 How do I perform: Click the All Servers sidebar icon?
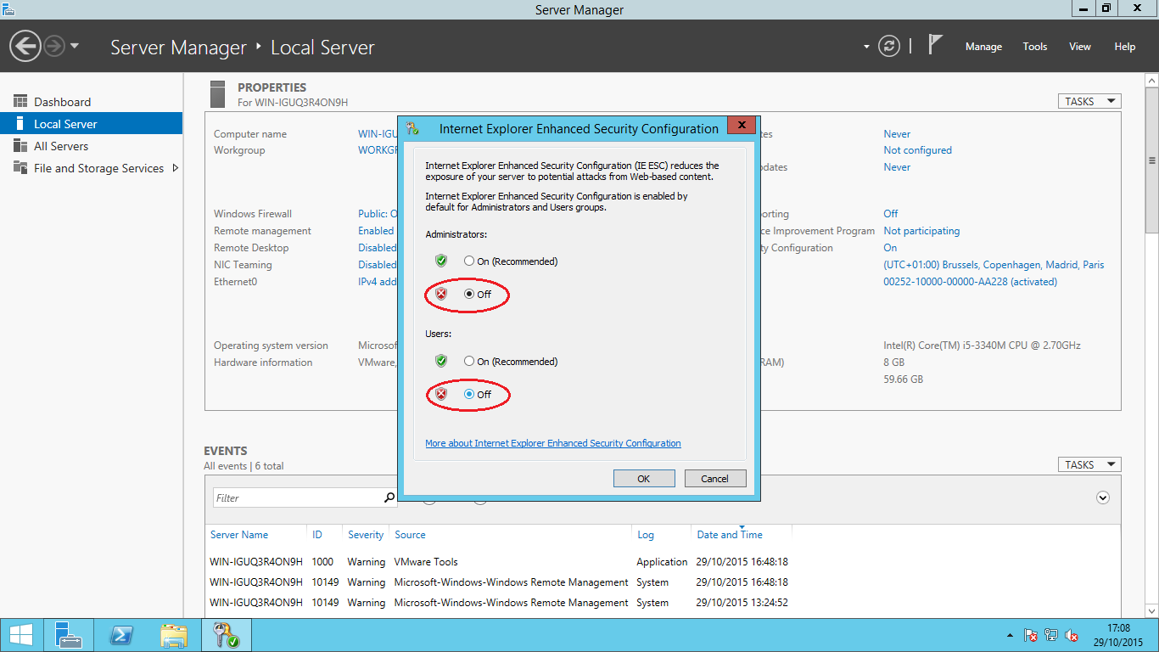click(x=20, y=146)
